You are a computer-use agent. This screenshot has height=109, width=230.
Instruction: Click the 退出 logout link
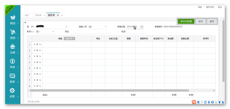pyautogui.click(x=220, y=7)
